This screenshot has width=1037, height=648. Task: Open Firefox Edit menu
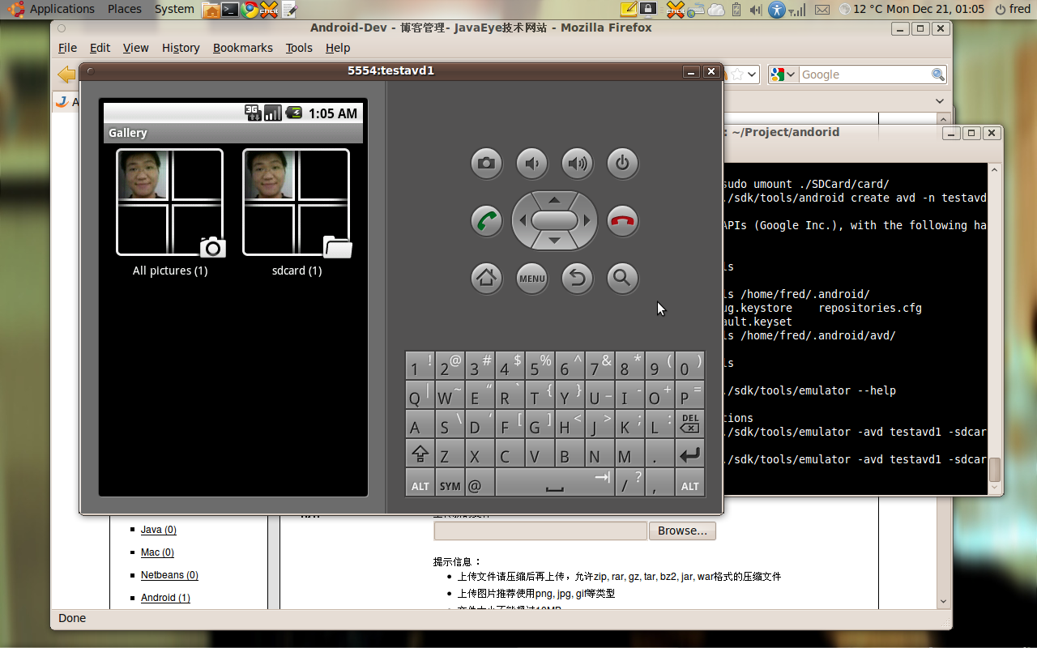pos(100,48)
